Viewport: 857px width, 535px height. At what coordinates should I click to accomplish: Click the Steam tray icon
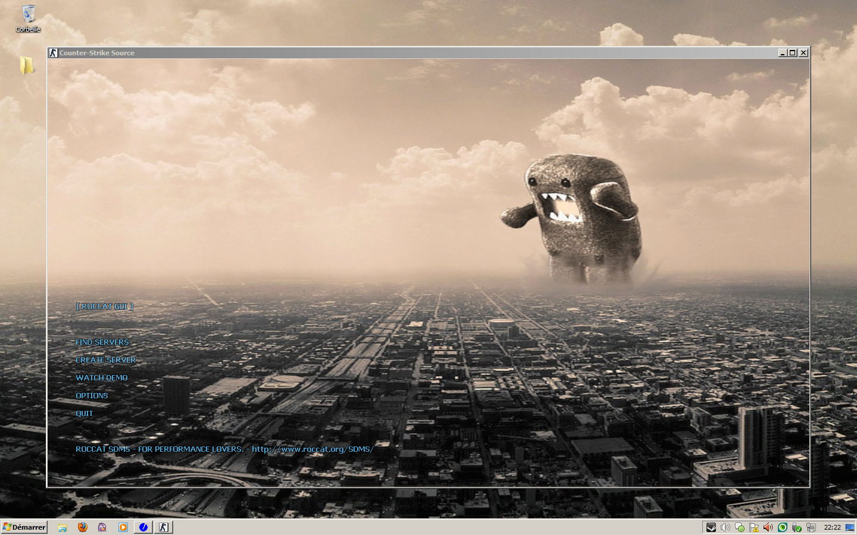tap(711, 527)
